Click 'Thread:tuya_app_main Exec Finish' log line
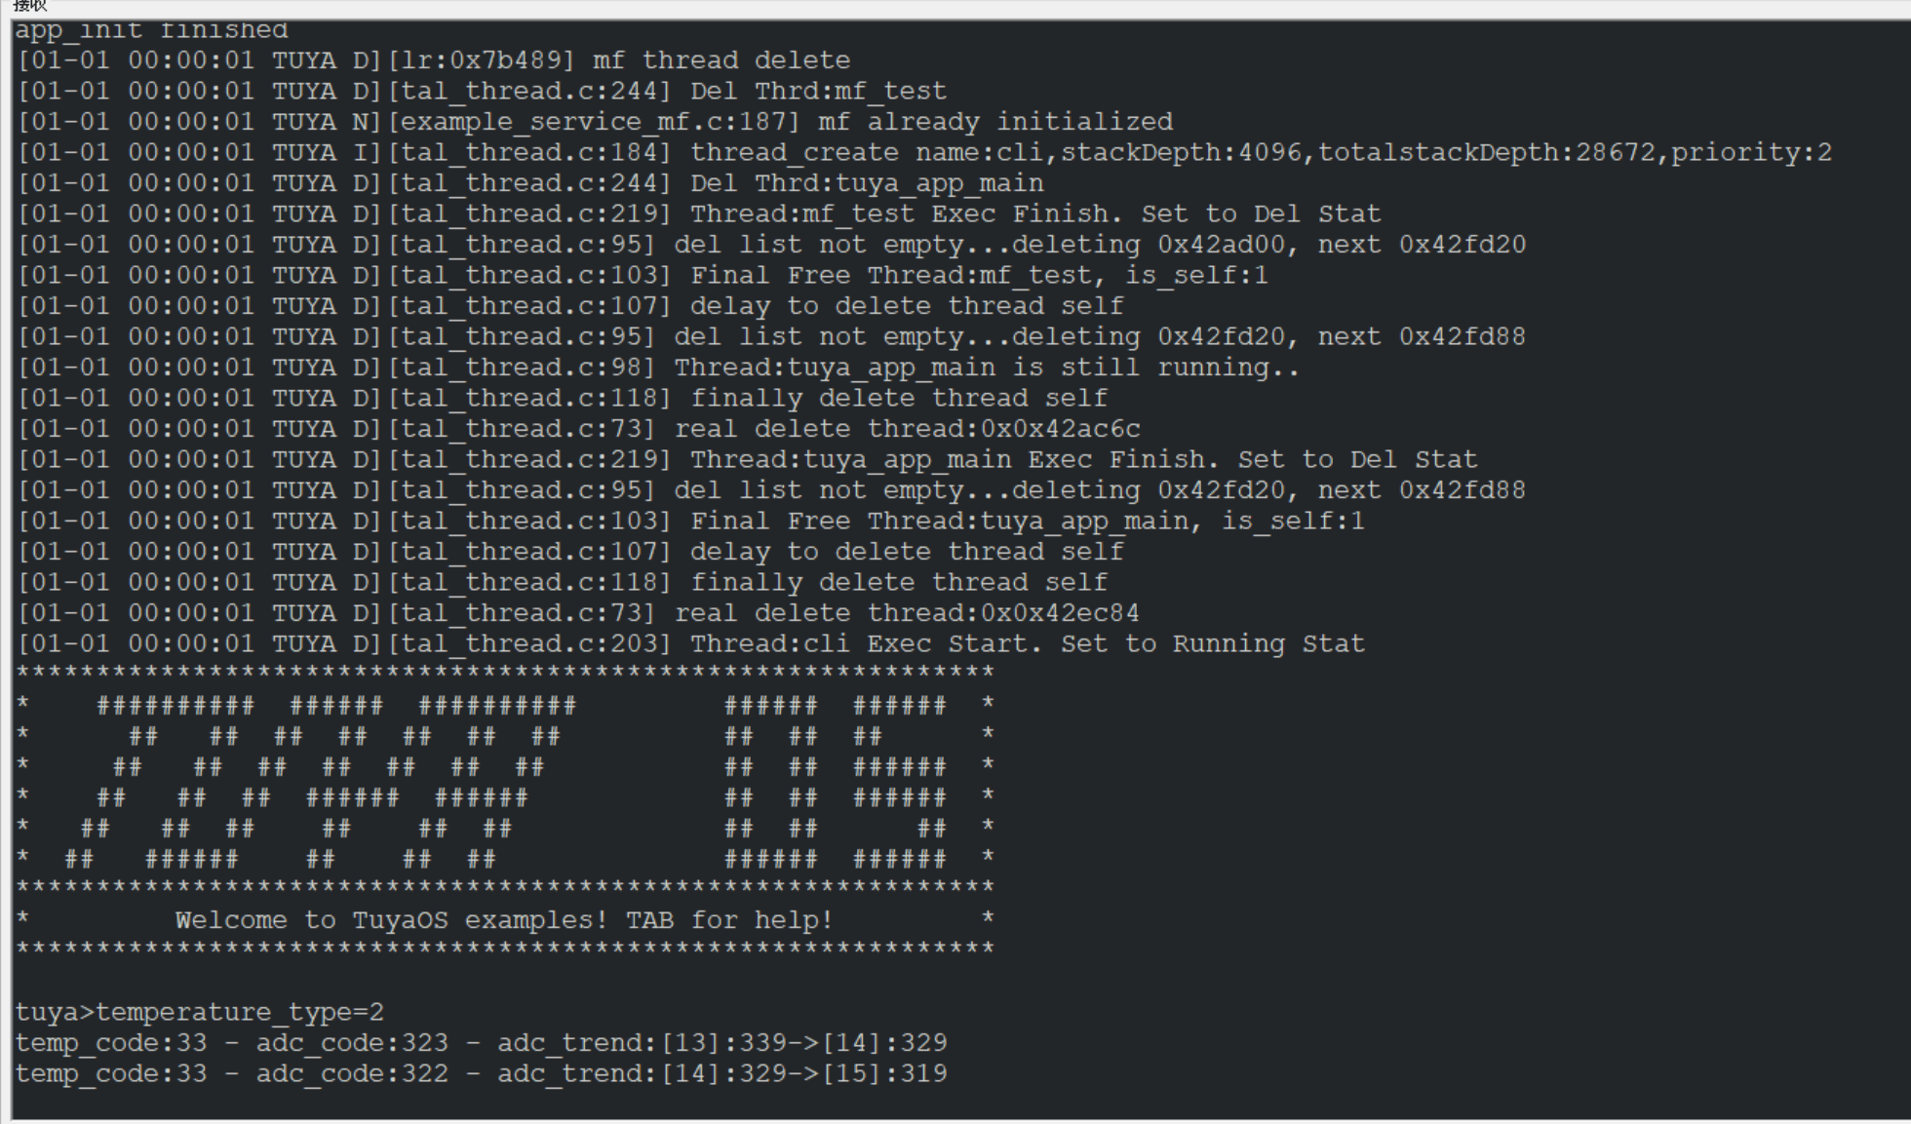Viewport: 1911px width, 1124px height. pyautogui.click(x=748, y=459)
